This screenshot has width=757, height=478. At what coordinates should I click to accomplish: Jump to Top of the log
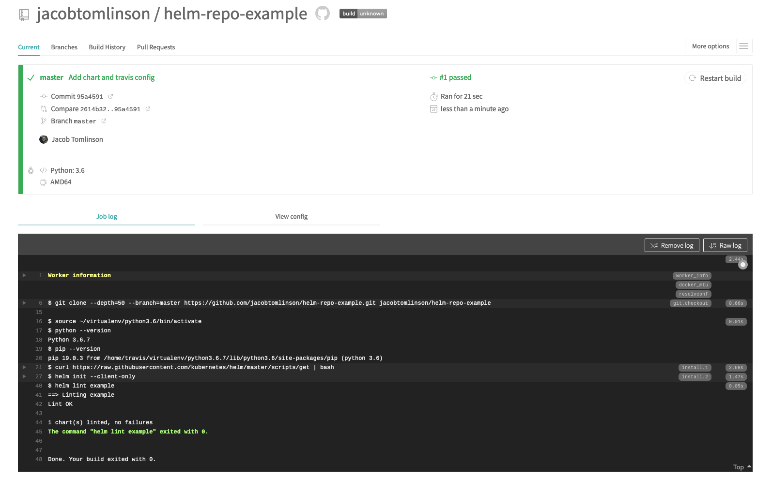(x=741, y=467)
